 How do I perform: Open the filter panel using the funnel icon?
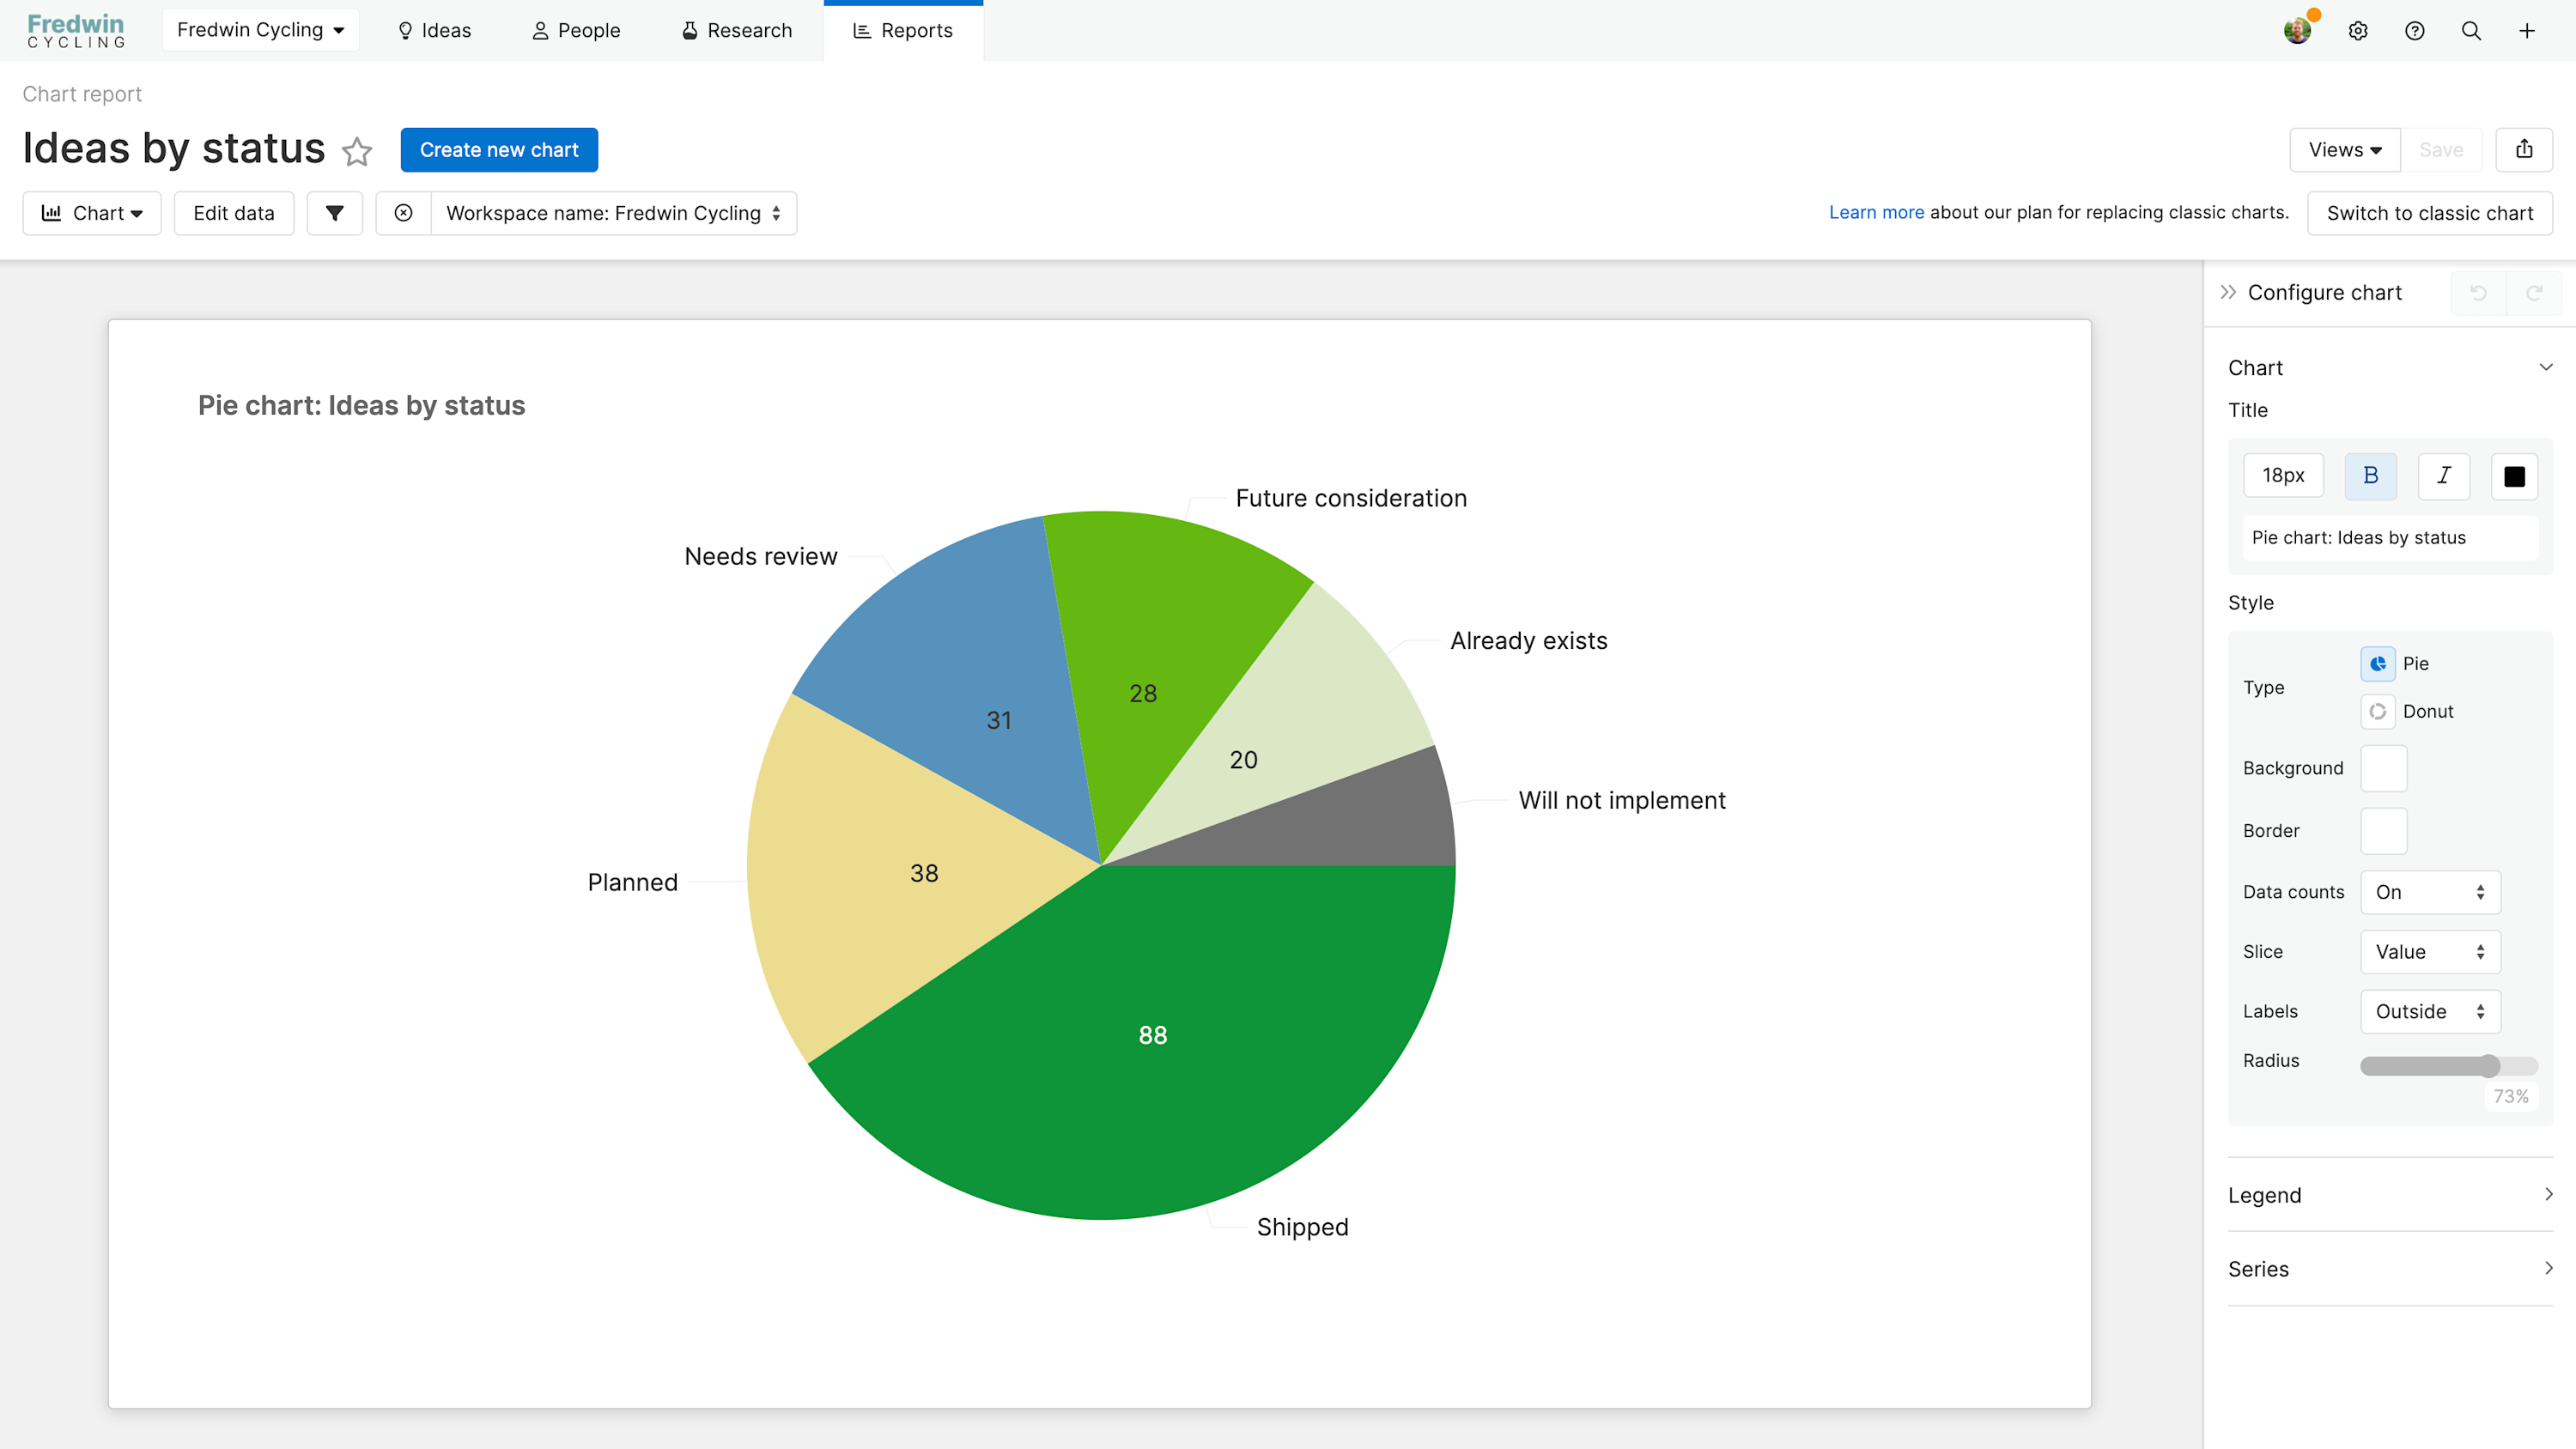click(x=334, y=213)
